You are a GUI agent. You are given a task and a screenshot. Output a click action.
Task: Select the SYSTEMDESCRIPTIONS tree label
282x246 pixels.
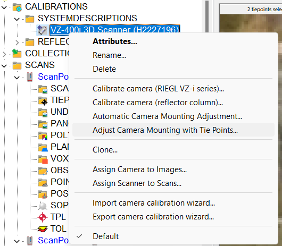[x=87, y=18]
